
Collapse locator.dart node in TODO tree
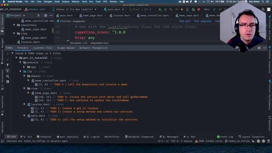(x=24, y=104)
